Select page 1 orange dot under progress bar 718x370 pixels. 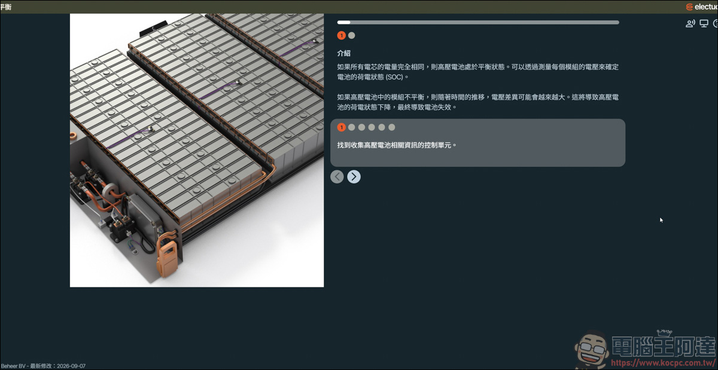click(x=342, y=35)
